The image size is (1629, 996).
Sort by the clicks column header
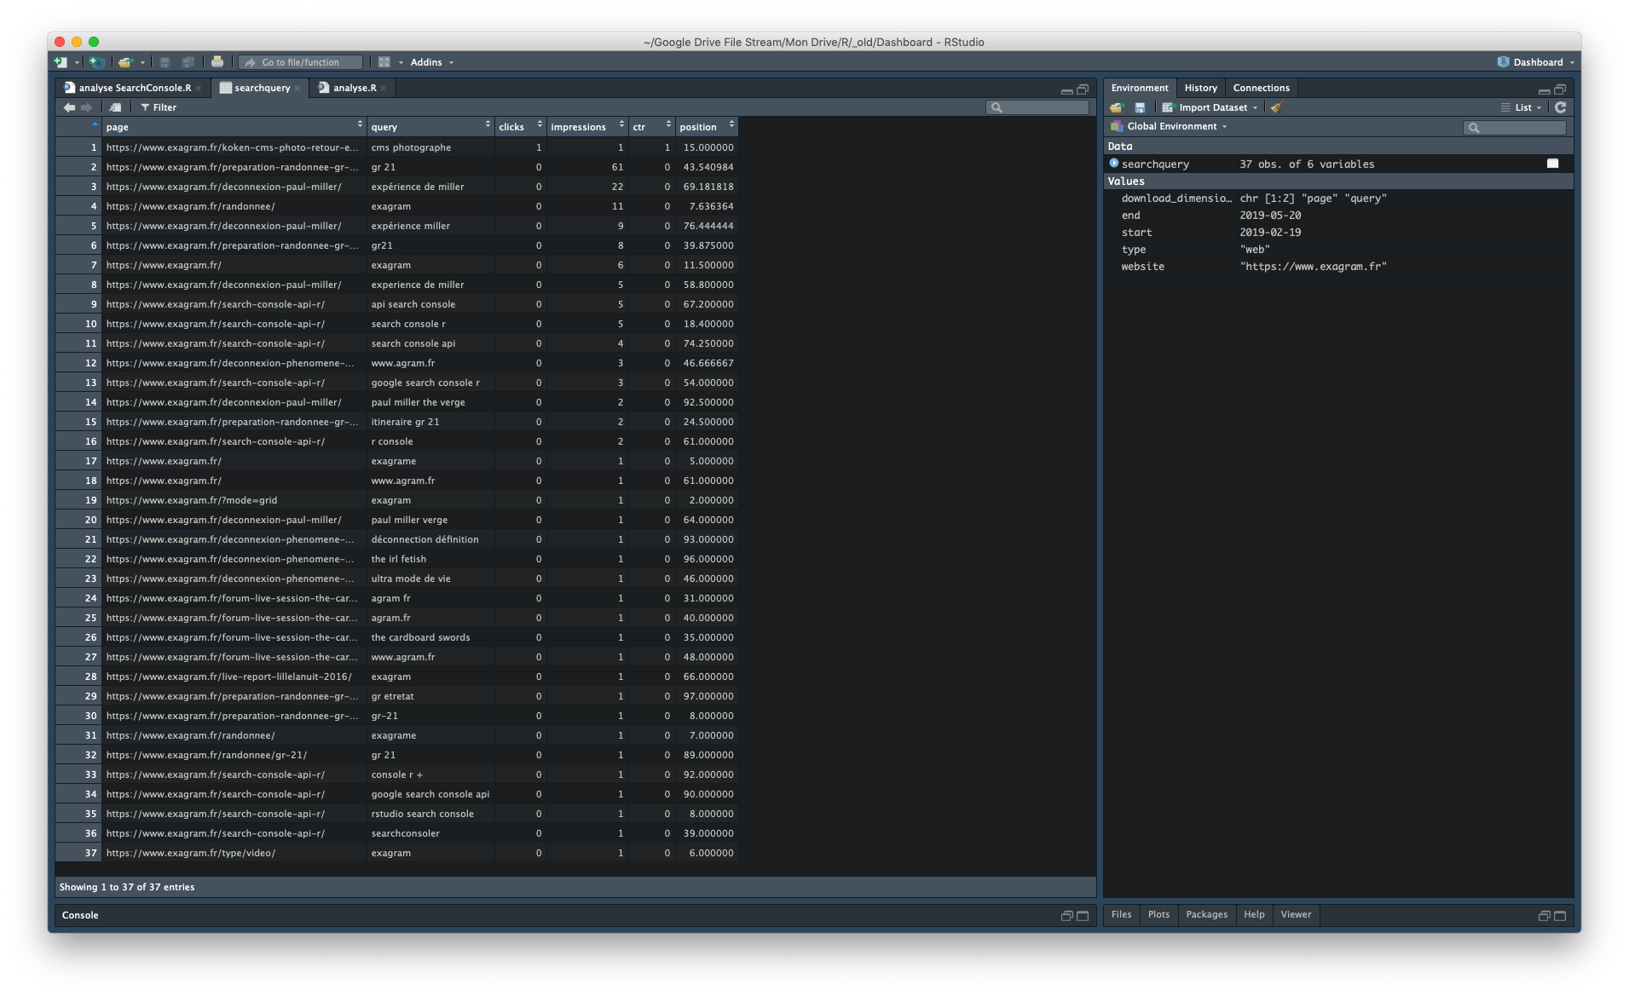pyautogui.click(x=520, y=126)
